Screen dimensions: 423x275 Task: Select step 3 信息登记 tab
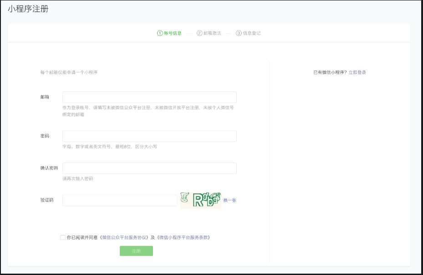248,33
